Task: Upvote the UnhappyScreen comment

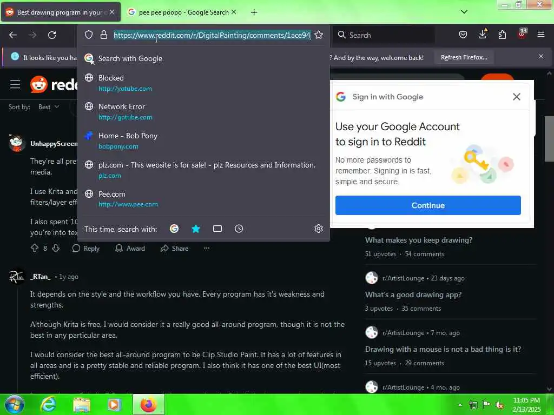Action: (34, 248)
